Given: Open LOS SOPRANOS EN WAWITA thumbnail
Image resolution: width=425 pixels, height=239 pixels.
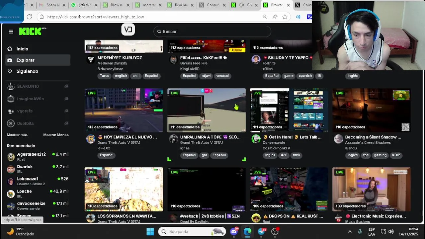Looking at the screenshot, I should click(124, 189).
